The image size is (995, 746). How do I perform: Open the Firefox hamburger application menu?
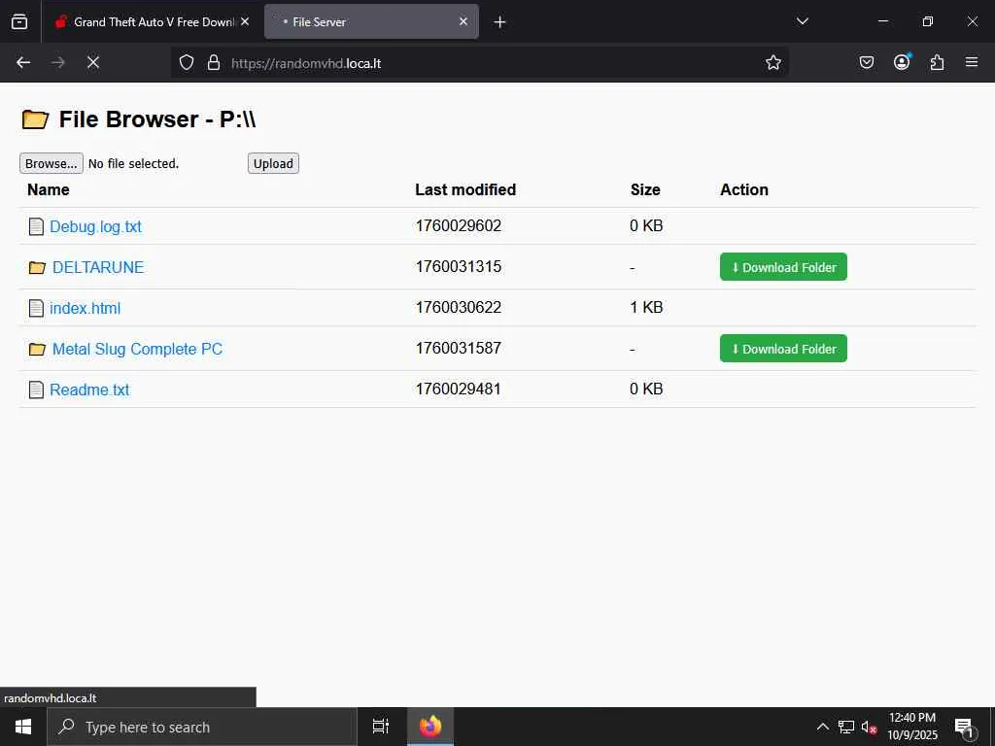coord(972,62)
